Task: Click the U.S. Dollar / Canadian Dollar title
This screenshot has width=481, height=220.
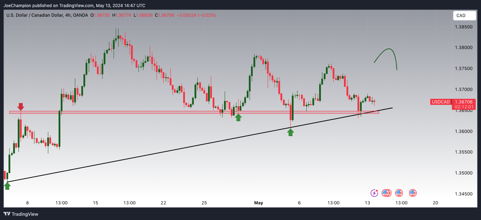Action: [35, 15]
